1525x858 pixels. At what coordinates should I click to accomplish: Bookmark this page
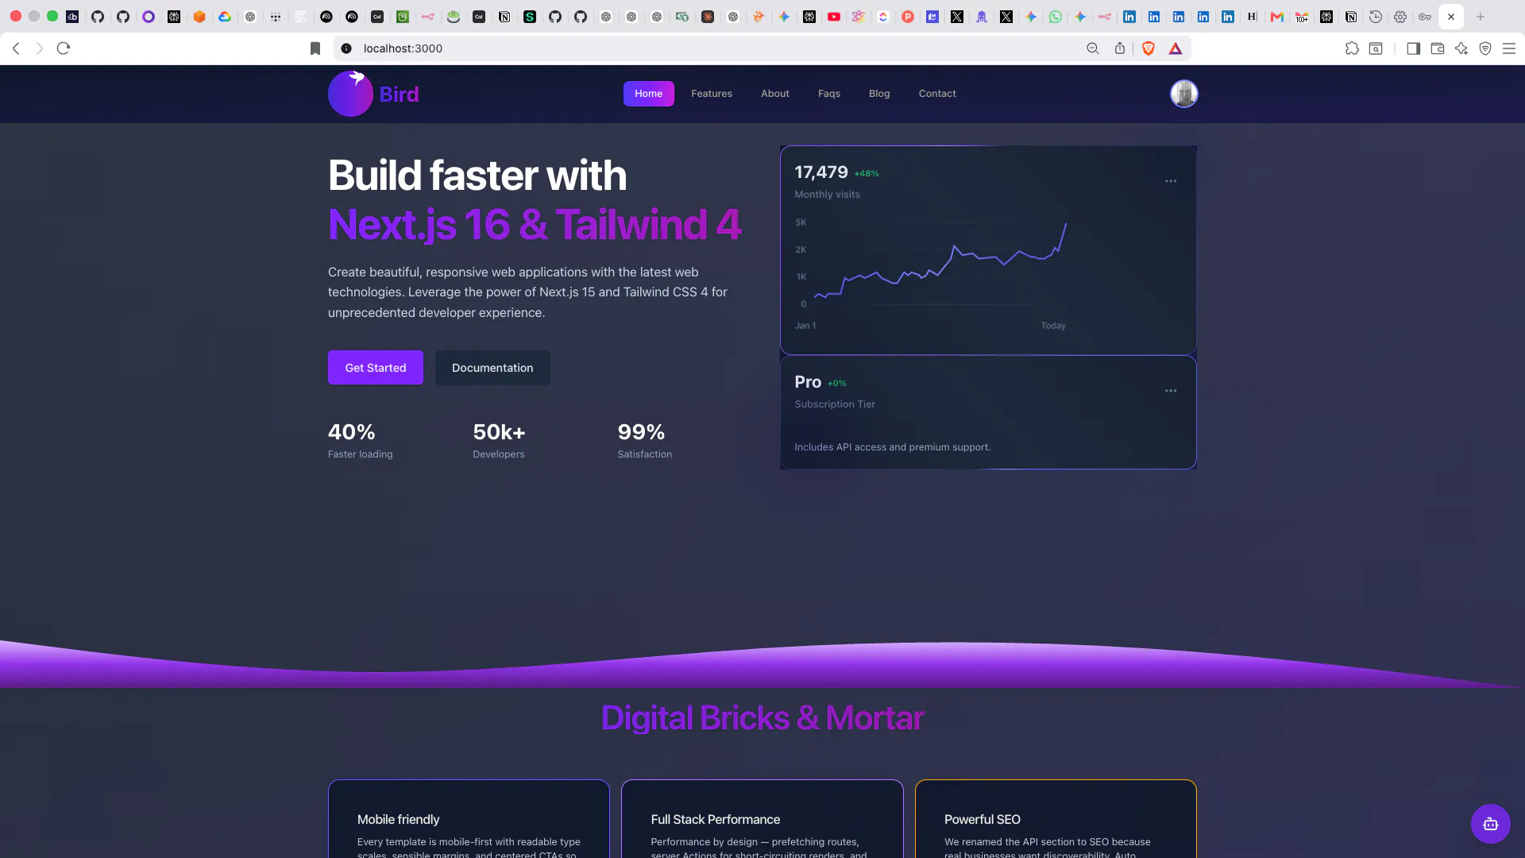[x=315, y=48]
